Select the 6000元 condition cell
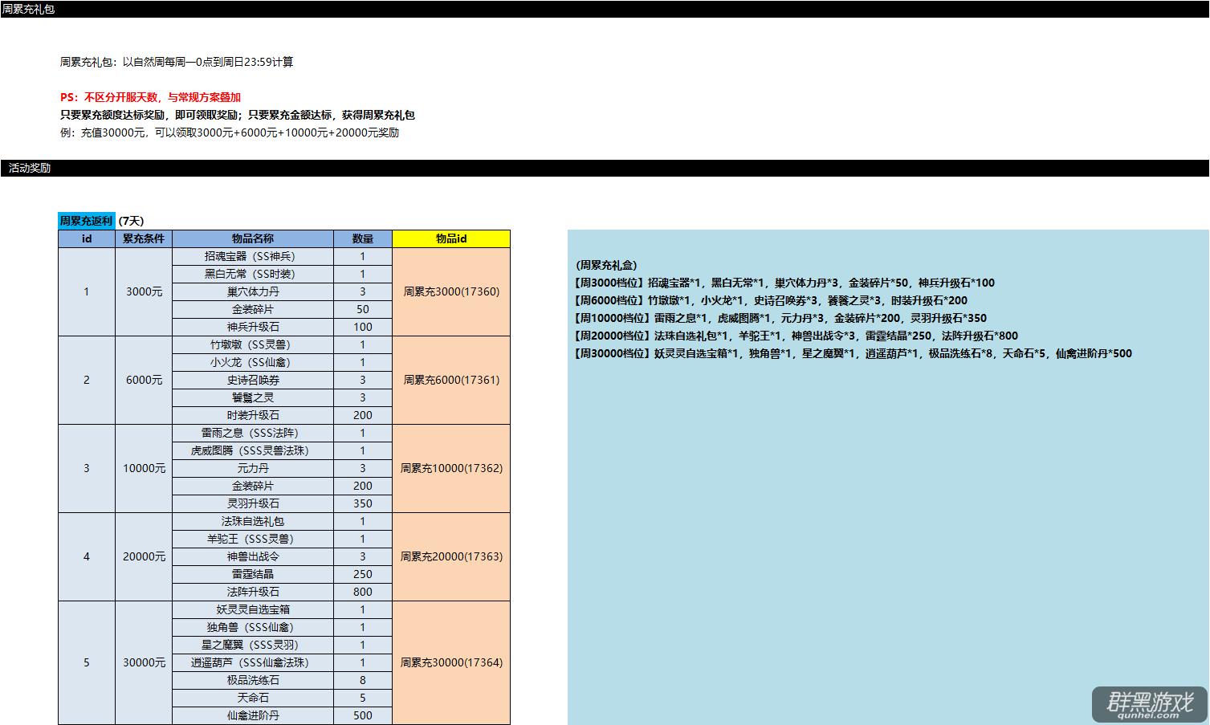This screenshot has width=1210, height=725. pos(144,380)
